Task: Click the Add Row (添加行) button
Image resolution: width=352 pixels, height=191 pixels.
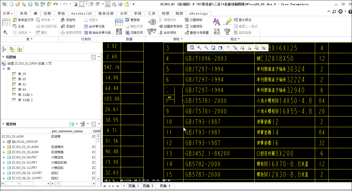Action: (68, 26)
